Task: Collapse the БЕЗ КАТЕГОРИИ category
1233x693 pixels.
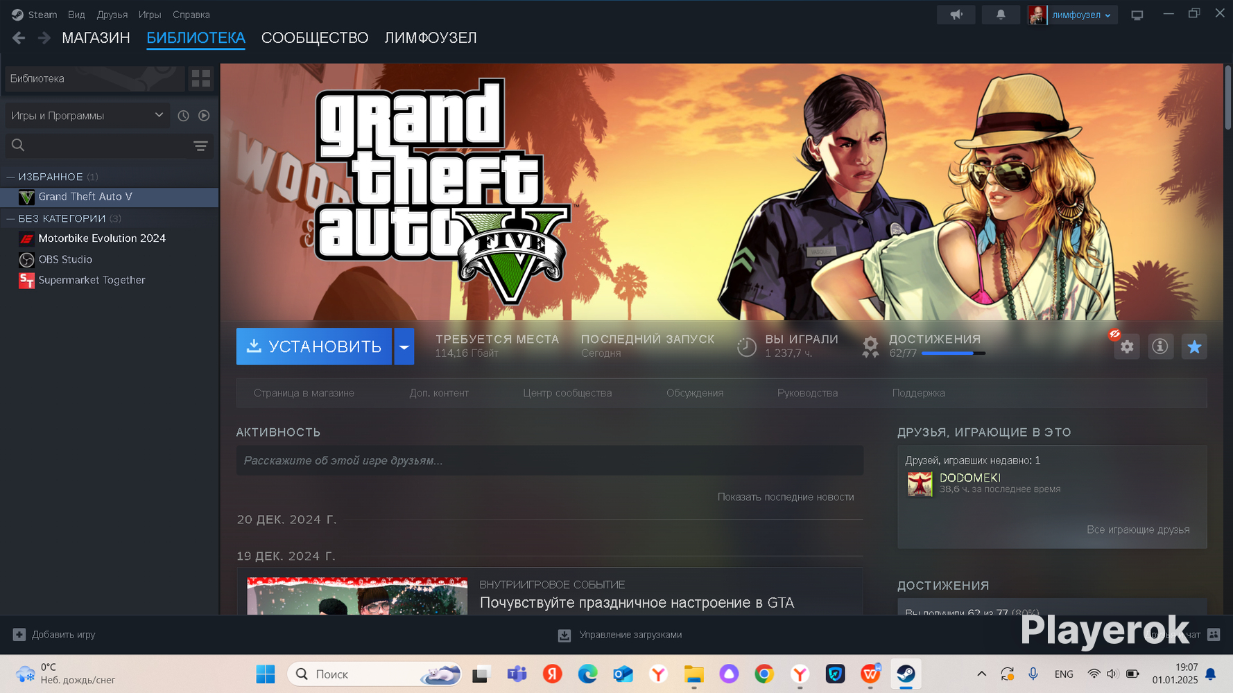Action: pyautogui.click(x=10, y=219)
